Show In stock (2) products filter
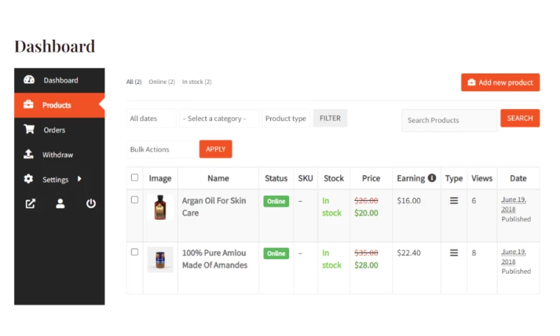560x336 pixels. [x=197, y=82]
